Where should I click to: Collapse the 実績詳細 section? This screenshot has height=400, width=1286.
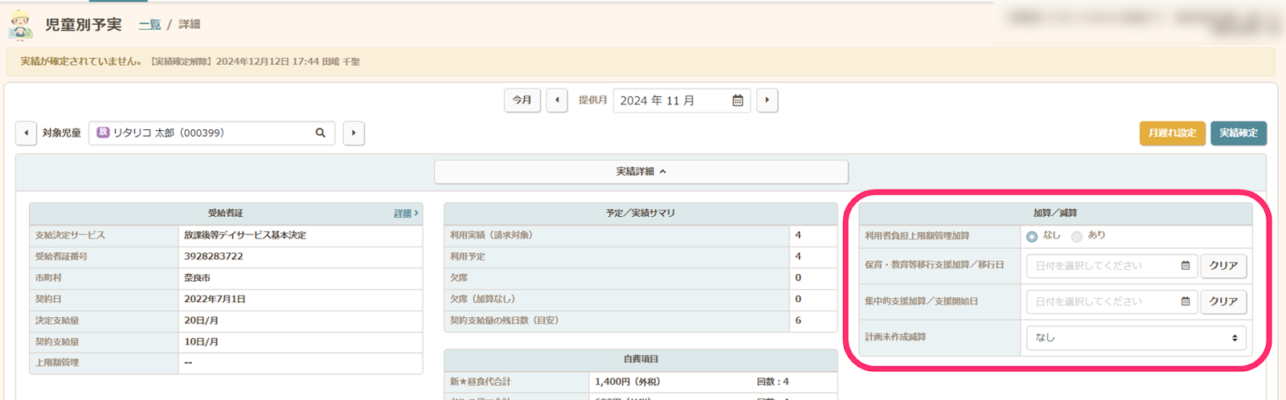coord(641,172)
